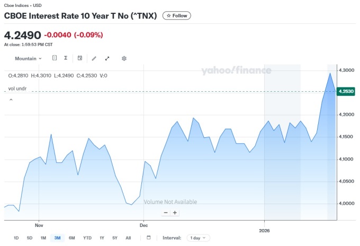This screenshot has width=360, height=246.
Task: Open the comparison icon in chart toolbar
Action: (55, 58)
